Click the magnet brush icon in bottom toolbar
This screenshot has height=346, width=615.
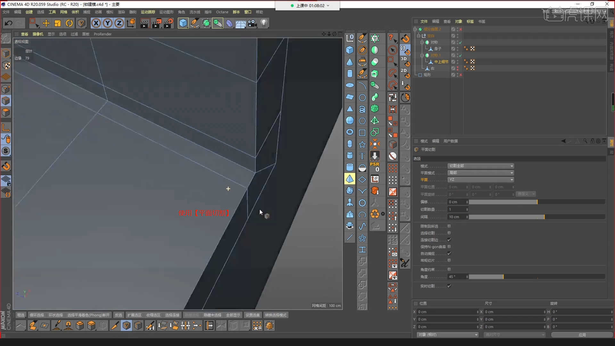pyautogui.click(x=68, y=325)
